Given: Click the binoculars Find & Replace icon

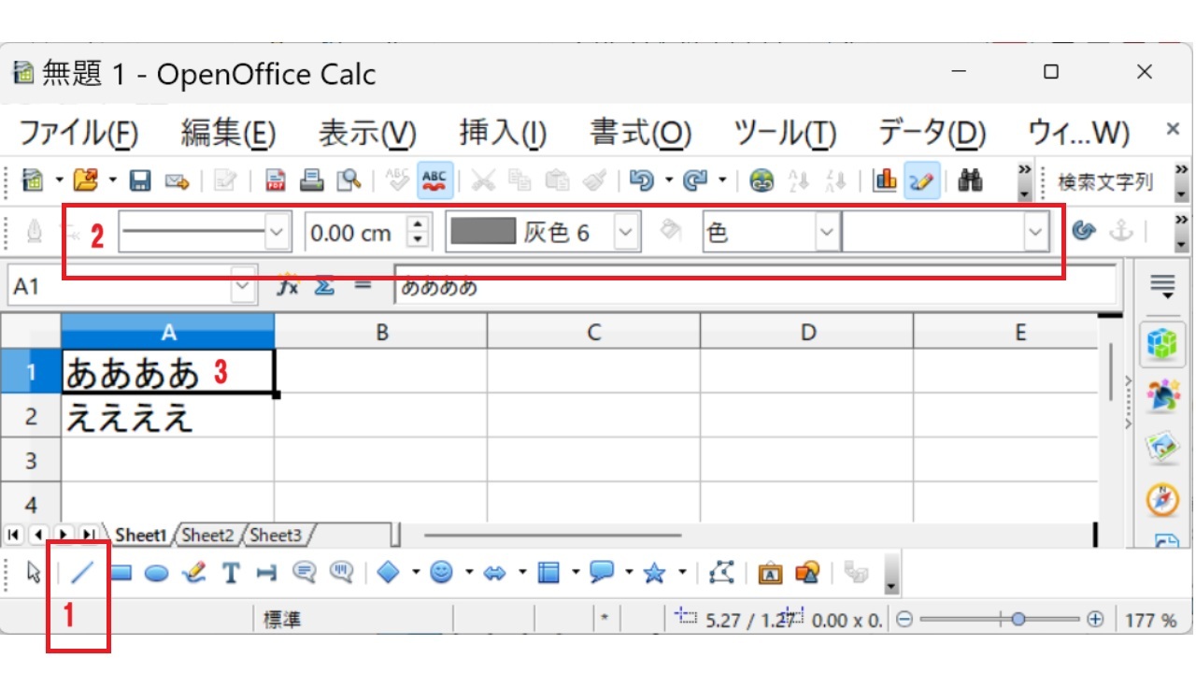Looking at the screenshot, I should click(x=970, y=181).
